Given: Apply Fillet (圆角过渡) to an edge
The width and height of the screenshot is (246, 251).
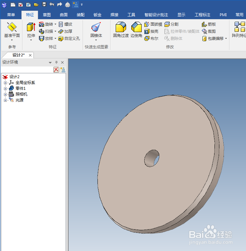Looking at the screenshot, I should click(121, 30).
